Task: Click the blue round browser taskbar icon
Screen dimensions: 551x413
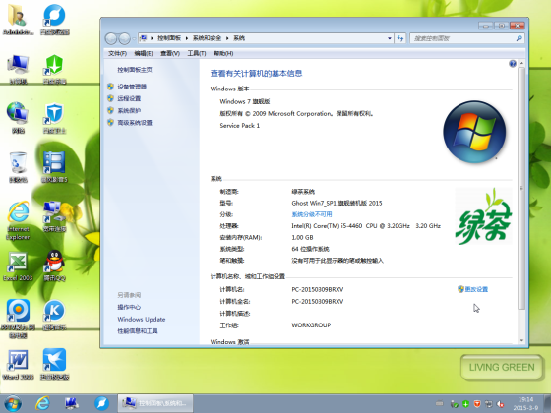Action: click(101, 403)
